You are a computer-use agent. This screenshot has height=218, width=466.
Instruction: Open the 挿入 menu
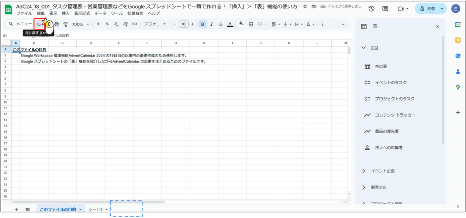coord(66,13)
